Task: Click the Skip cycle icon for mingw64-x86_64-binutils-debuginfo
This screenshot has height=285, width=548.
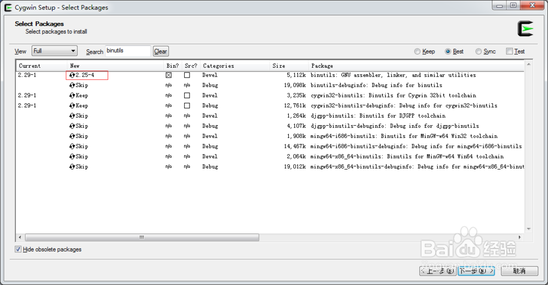Action: click(x=72, y=166)
